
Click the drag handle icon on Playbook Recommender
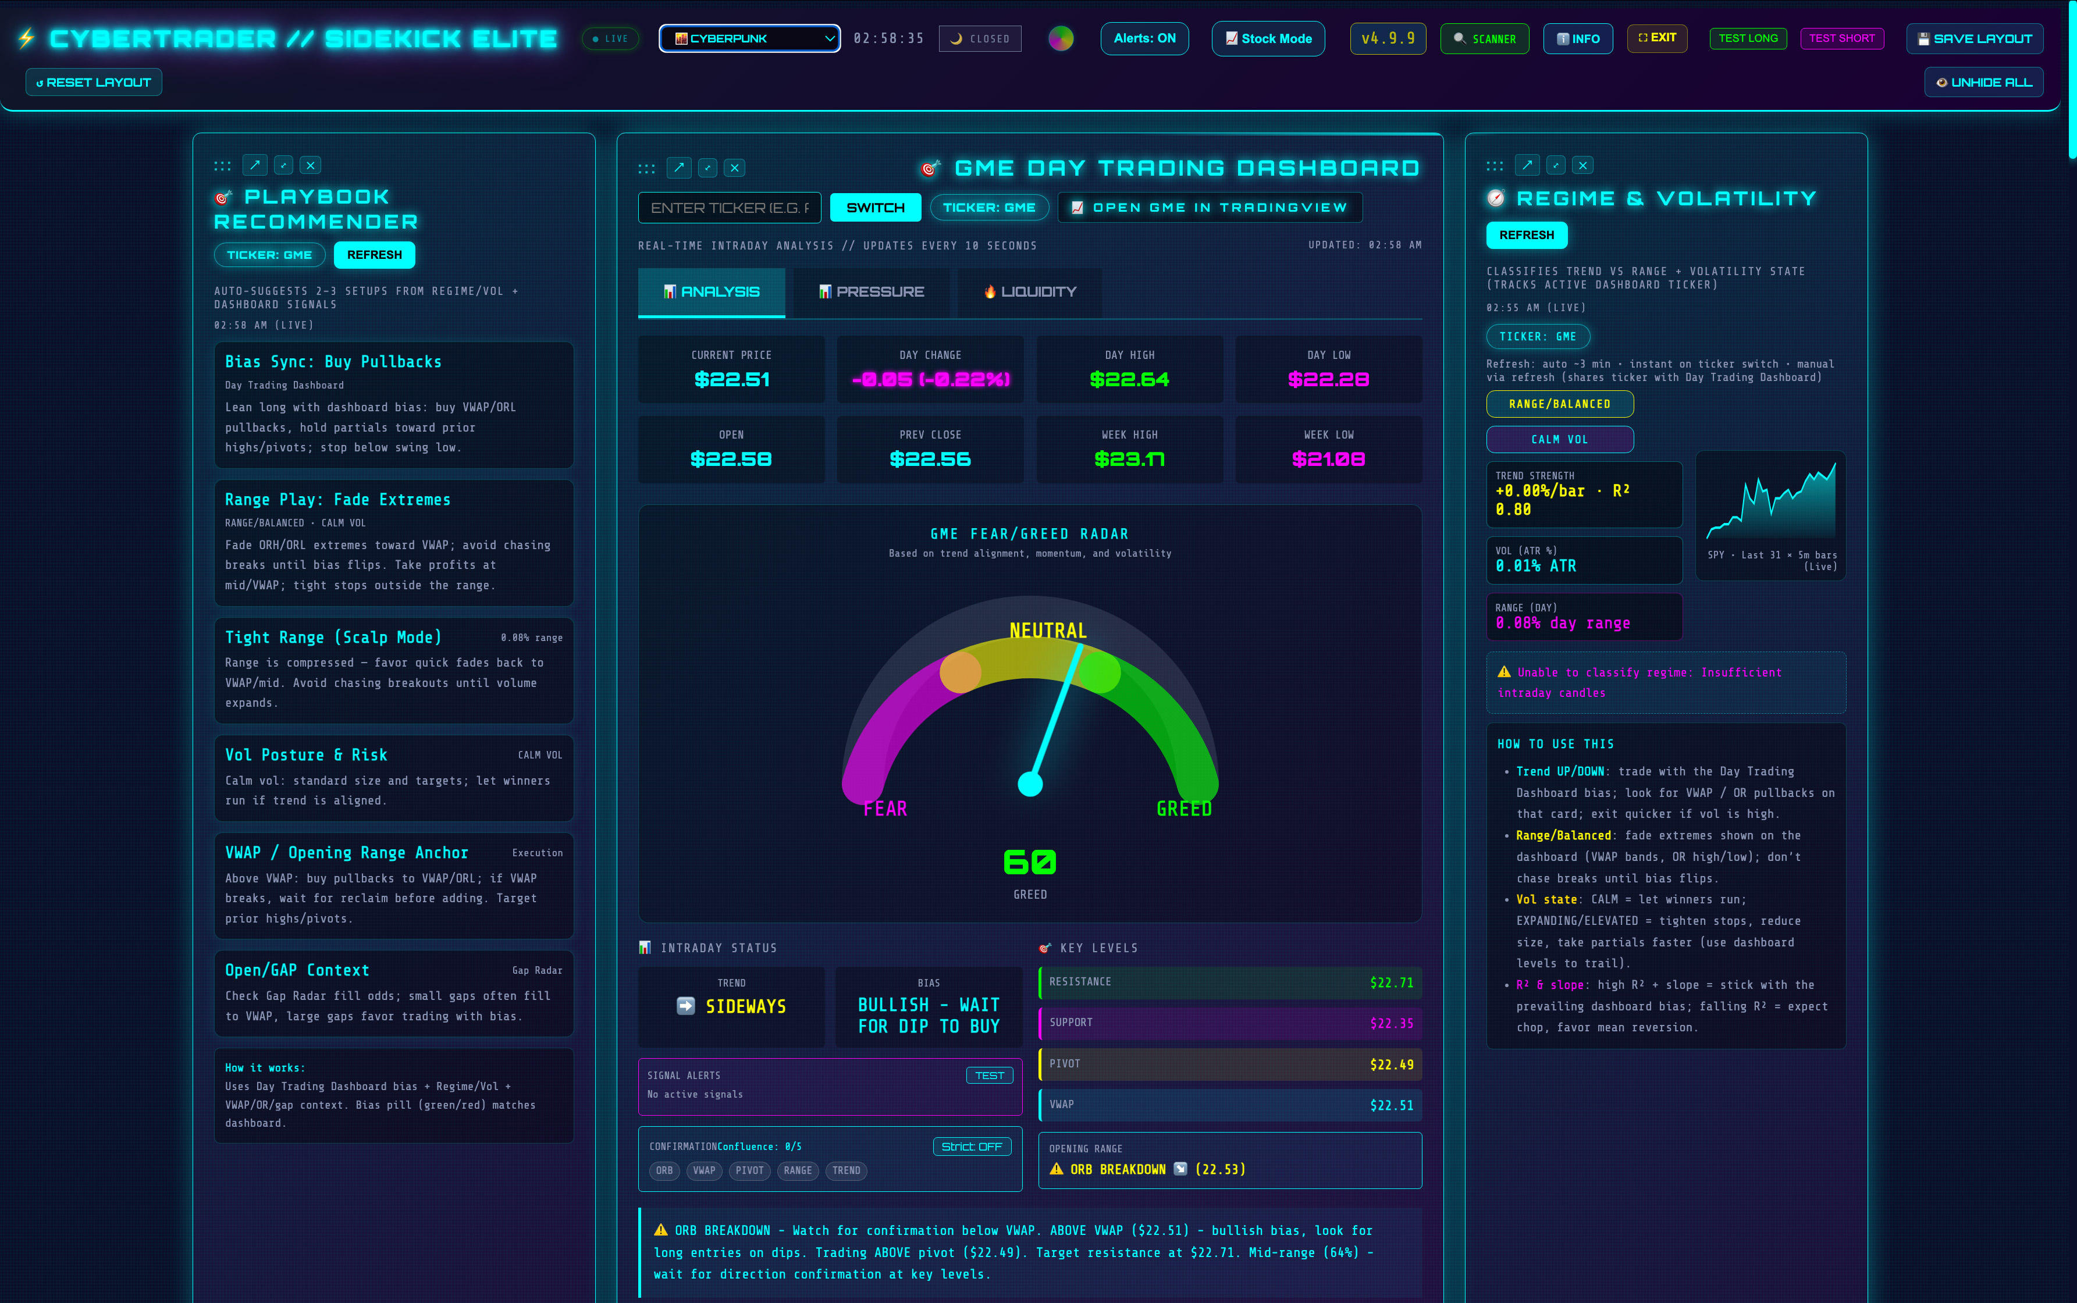click(222, 165)
